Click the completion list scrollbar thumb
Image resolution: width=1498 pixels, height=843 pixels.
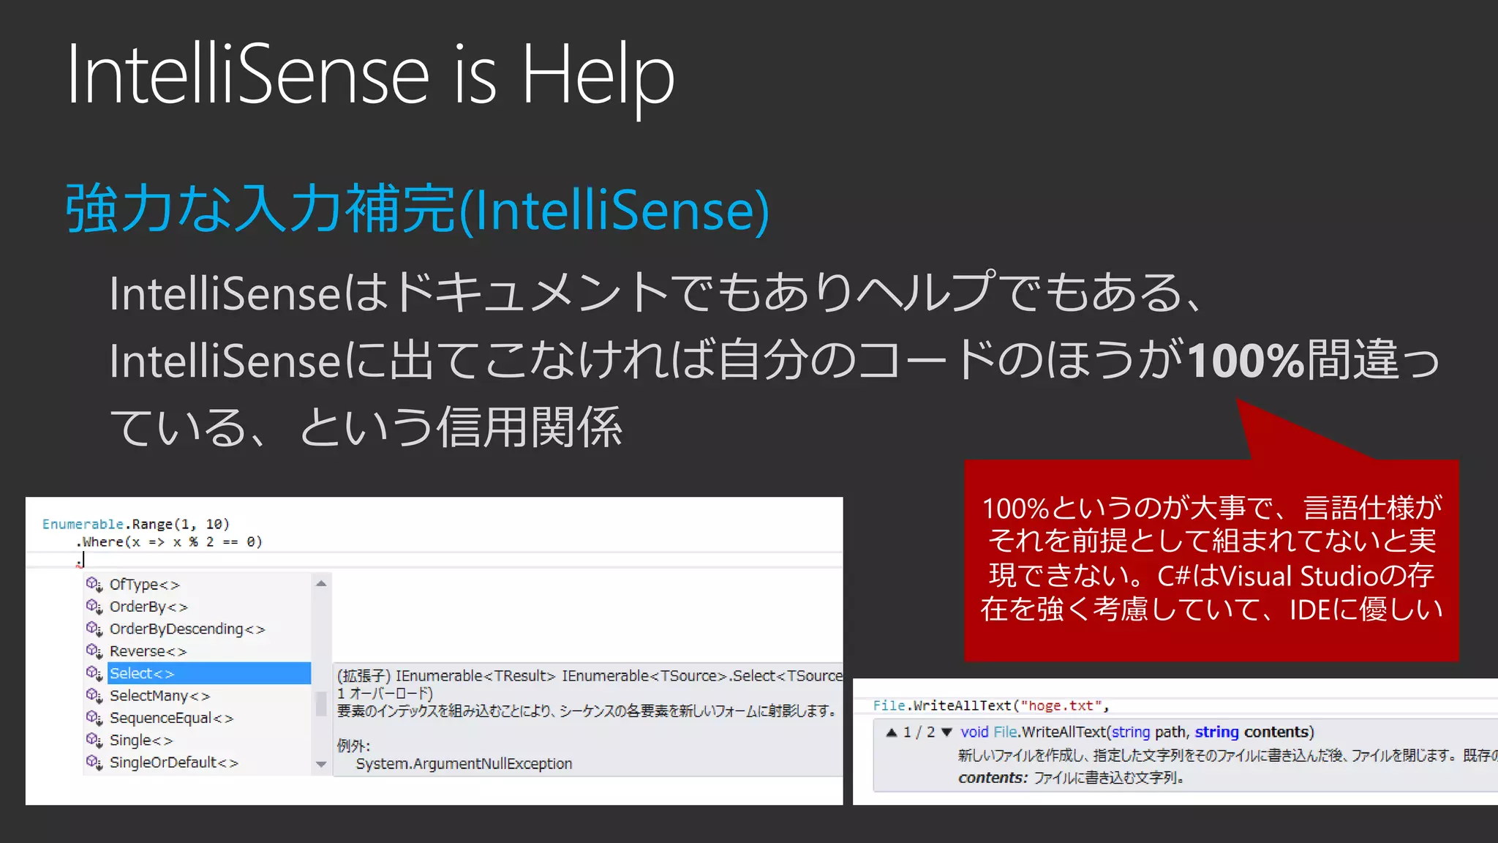pyautogui.click(x=321, y=704)
